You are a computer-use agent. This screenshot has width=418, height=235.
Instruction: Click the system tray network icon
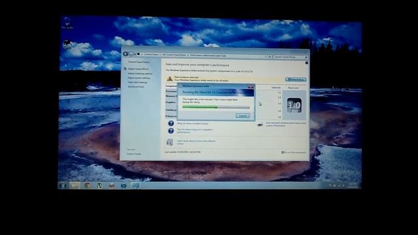pyautogui.click(x=339, y=185)
